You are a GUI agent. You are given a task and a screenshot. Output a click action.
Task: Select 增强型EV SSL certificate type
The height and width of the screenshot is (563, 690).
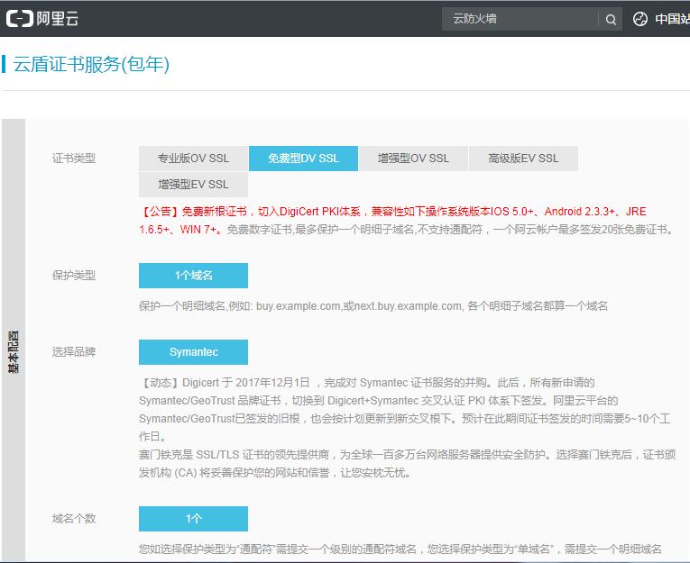point(193,184)
